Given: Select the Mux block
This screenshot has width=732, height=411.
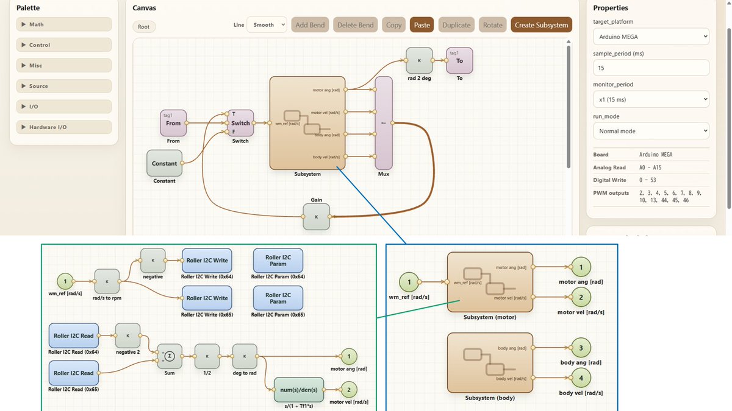Looking at the screenshot, I should pos(384,123).
